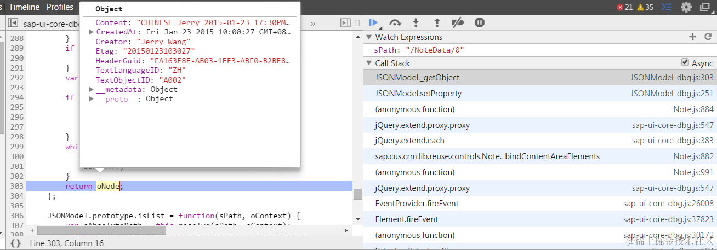This screenshot has height=250, width=717.
Task: Click line number 298 in the gutter
Action: click(x=17, y=137)
